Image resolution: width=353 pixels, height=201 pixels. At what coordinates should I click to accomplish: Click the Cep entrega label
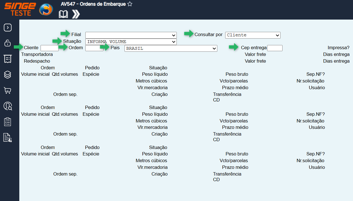click(x=254, y=48)
